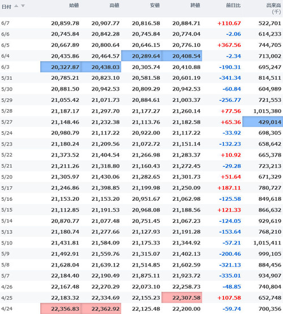Image resolution: width=283 pixels, height=314 pixels.
Task: Click the 5/10 volume 1,015,411
Action: [267, 243]
